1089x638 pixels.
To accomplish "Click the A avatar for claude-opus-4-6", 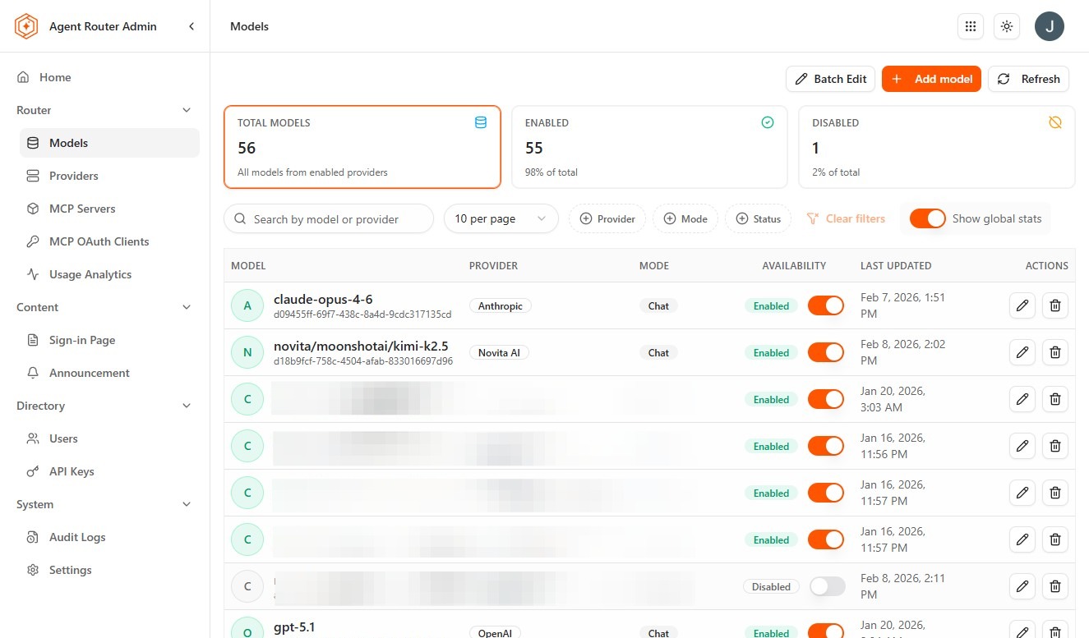I will [x=247, y=305].
